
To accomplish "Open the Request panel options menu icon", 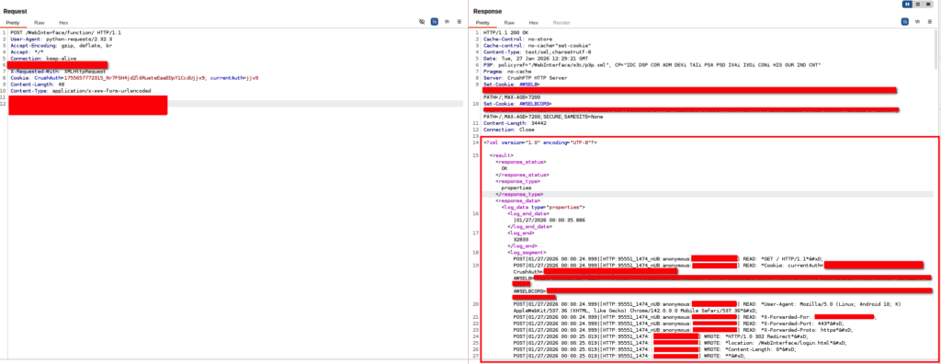I will pos(459,22).
